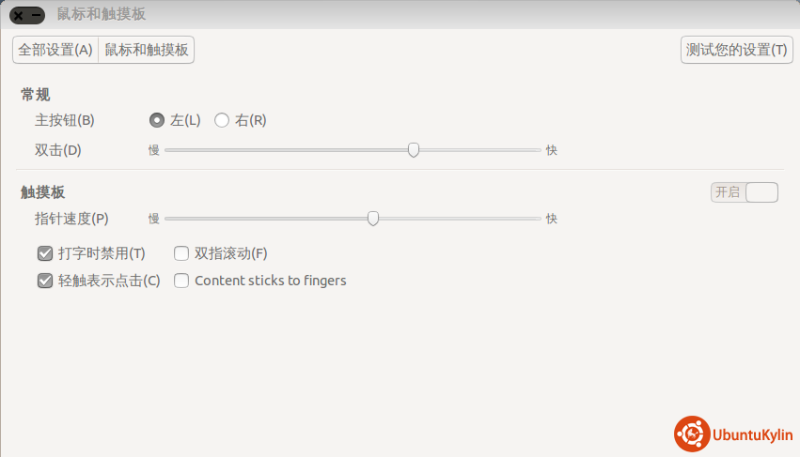800x457 pixels.
Task: Enable 双指滚动(F) checkbox
Action: [x=181, y=253]
